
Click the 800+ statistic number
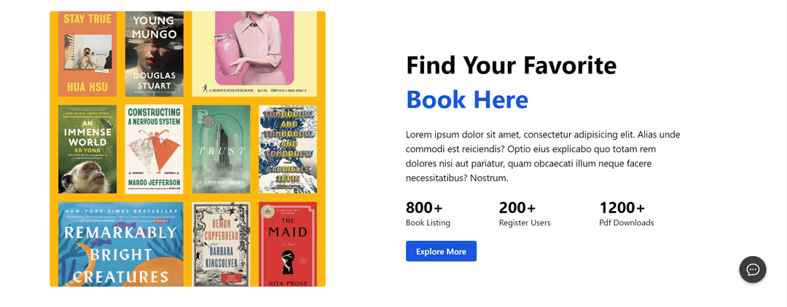pyautogui.click(x=424, y=208)
